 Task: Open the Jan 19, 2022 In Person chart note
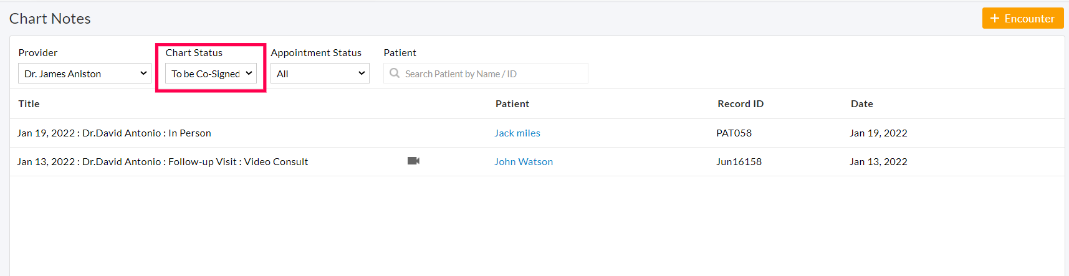(114, 133)
